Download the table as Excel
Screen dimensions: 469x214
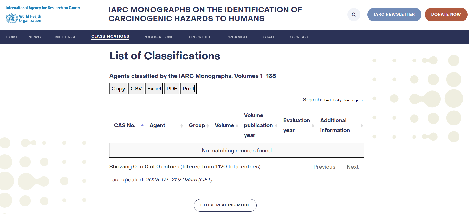pyautogui.click(x=154, y=89)
